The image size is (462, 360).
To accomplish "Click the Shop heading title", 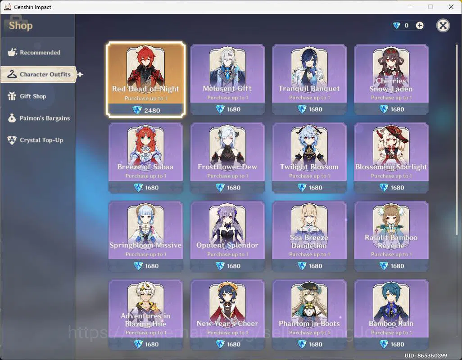I will [x=21, y=26].
